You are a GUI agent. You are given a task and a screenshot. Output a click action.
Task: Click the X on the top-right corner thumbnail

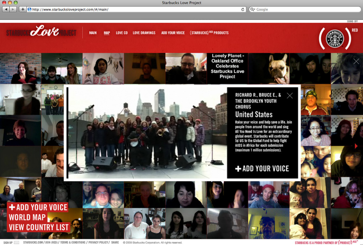coord(356,61)
